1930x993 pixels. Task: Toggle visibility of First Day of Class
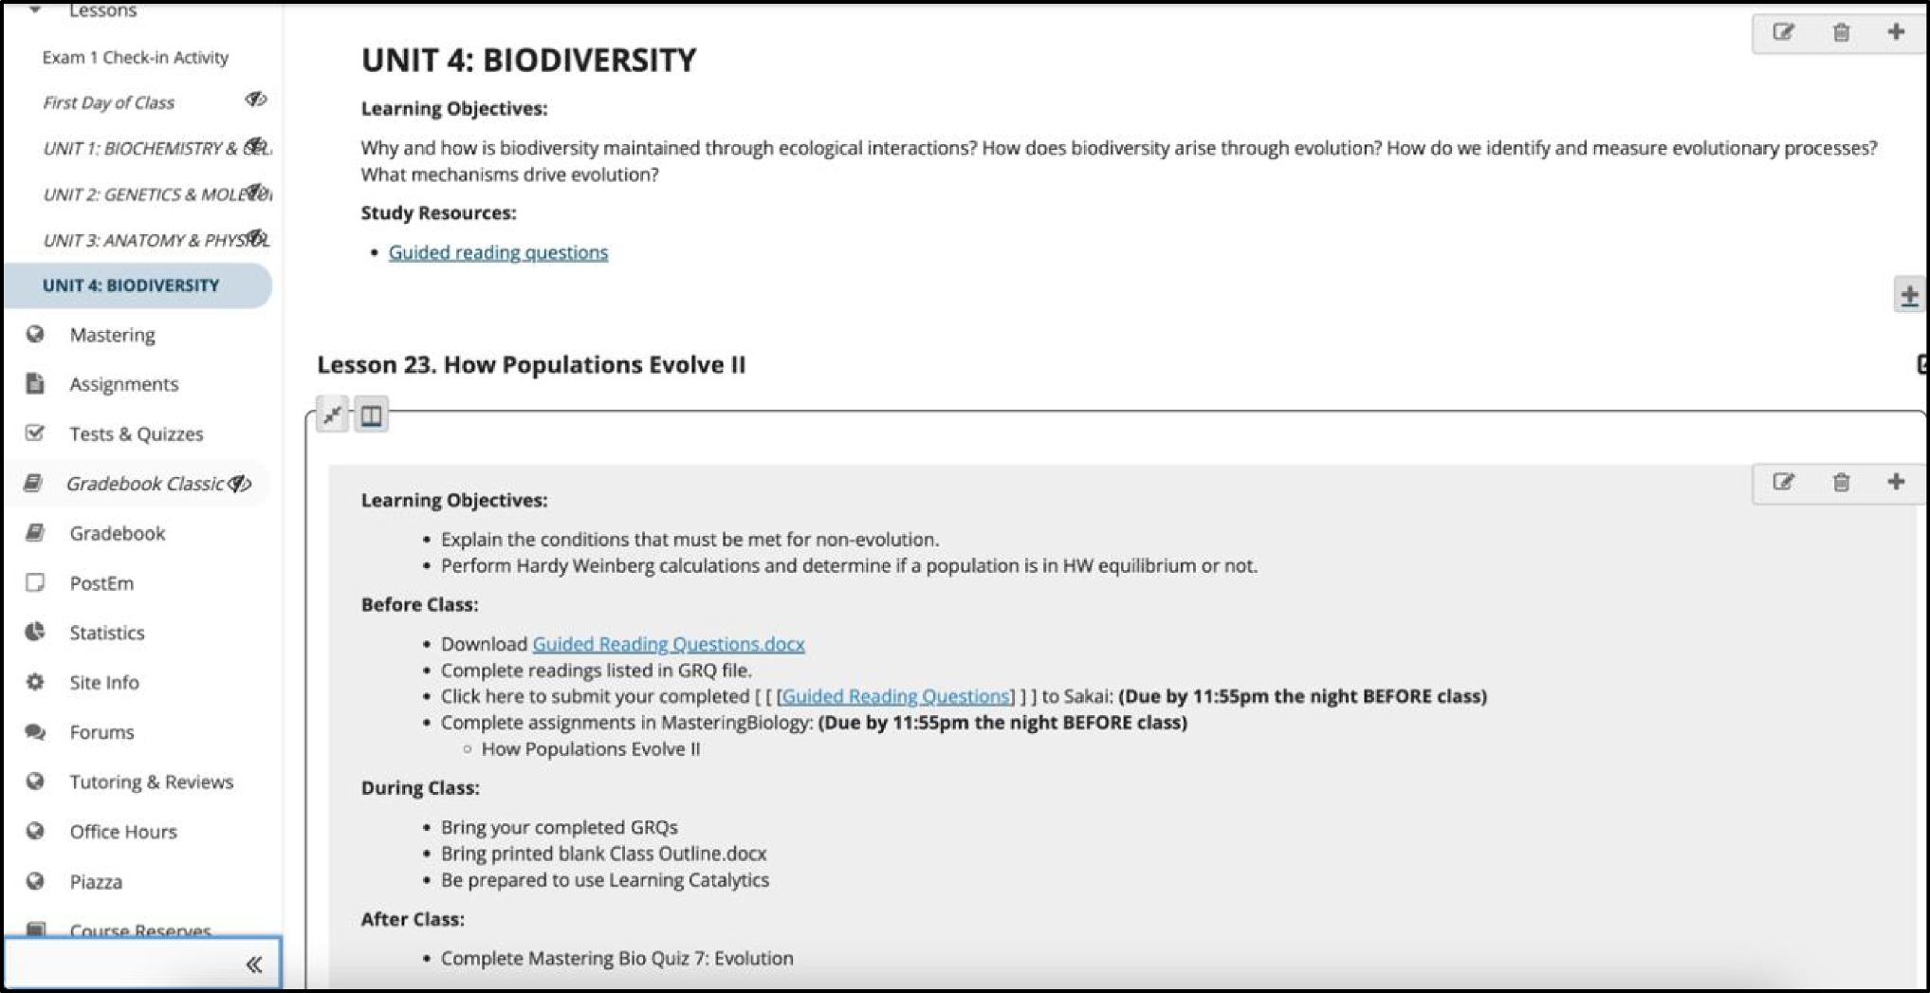coord(255,100)
